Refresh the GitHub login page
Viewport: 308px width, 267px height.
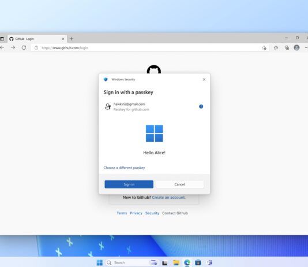click(x=24, y=47)
